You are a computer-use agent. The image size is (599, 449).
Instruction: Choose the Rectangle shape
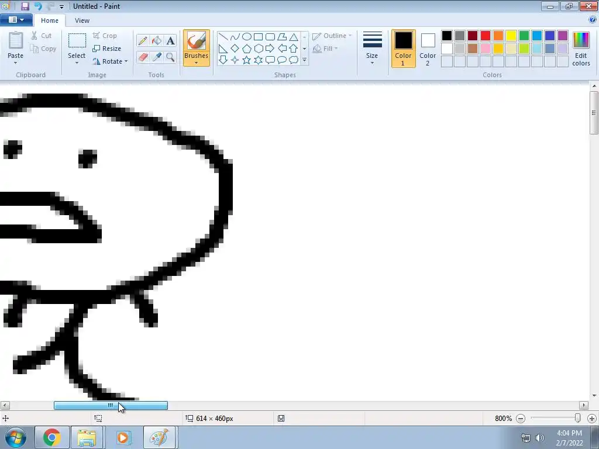pos(258,37)
